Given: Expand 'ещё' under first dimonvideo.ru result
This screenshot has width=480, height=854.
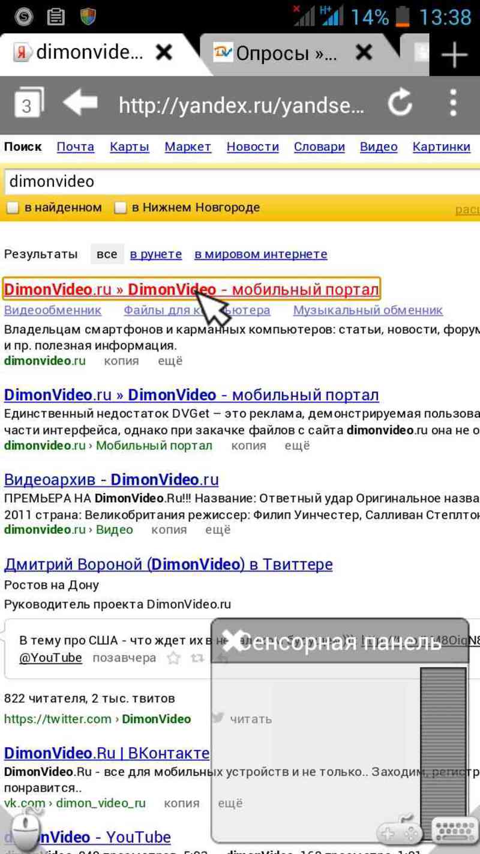Looking at the screenshot, I should click(170, 361).
